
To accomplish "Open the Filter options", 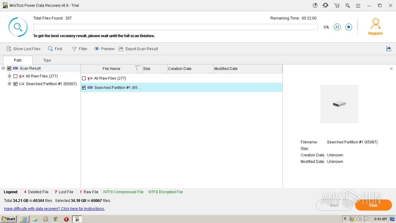I will point(80,49).
